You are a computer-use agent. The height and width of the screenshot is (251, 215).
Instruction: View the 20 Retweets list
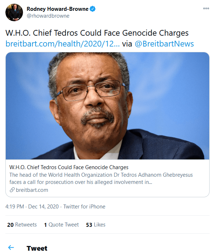pyautogui.click(x=22, y=225)
